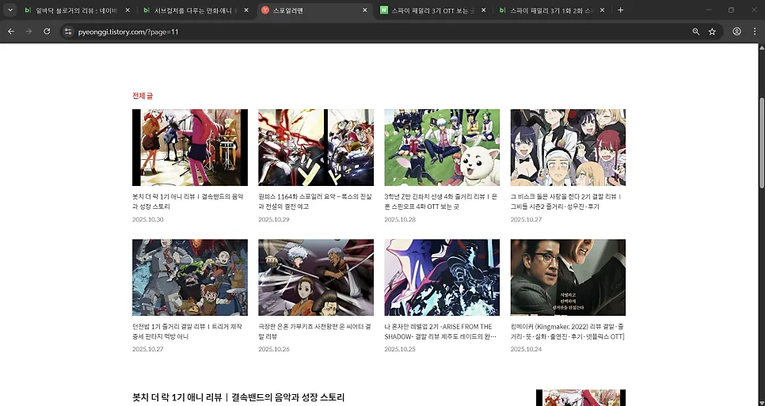The width and height of the screenshot is (765, 406).
Task: Click the 전체 글 heading link
Action: click(x=143, y=96)
